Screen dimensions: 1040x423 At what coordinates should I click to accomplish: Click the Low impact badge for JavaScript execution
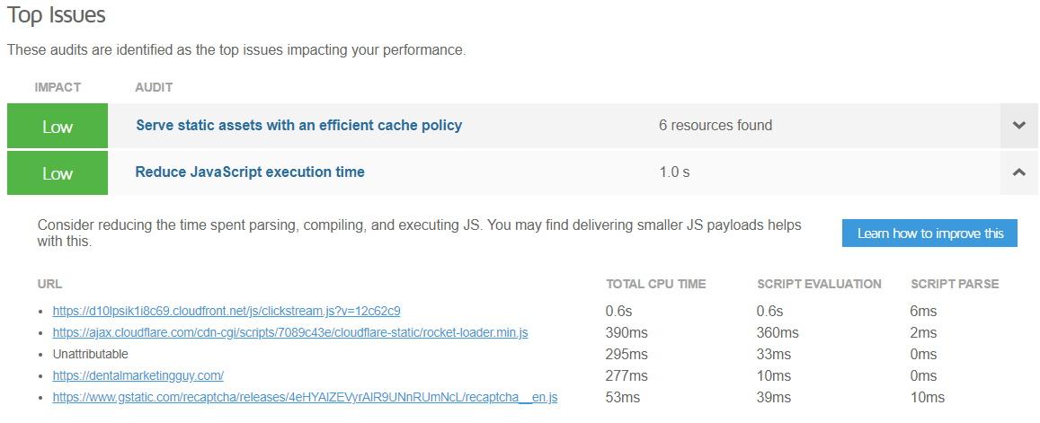click(x=58, y=173)
